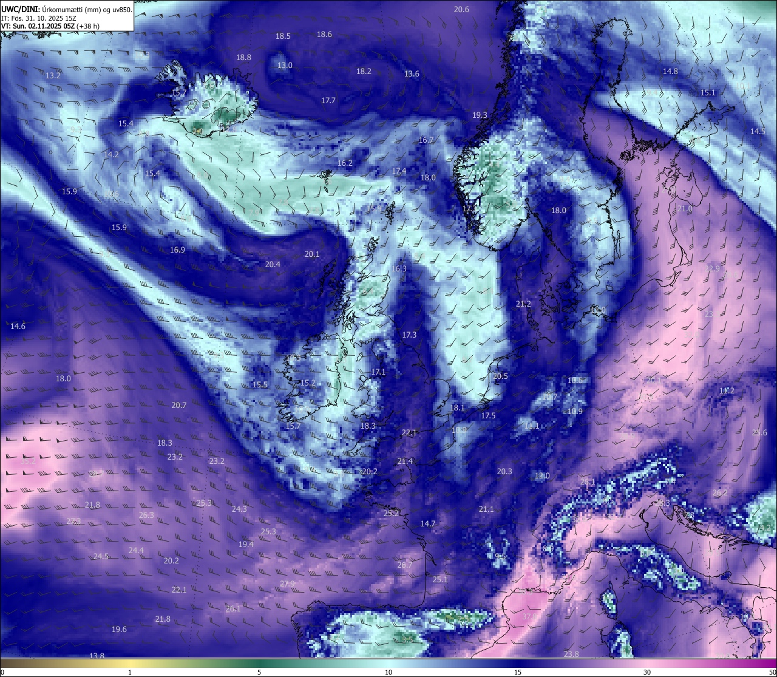Click the 21.1 map value
This screenshot has width=777, height=677.
(x=486, y=509)
